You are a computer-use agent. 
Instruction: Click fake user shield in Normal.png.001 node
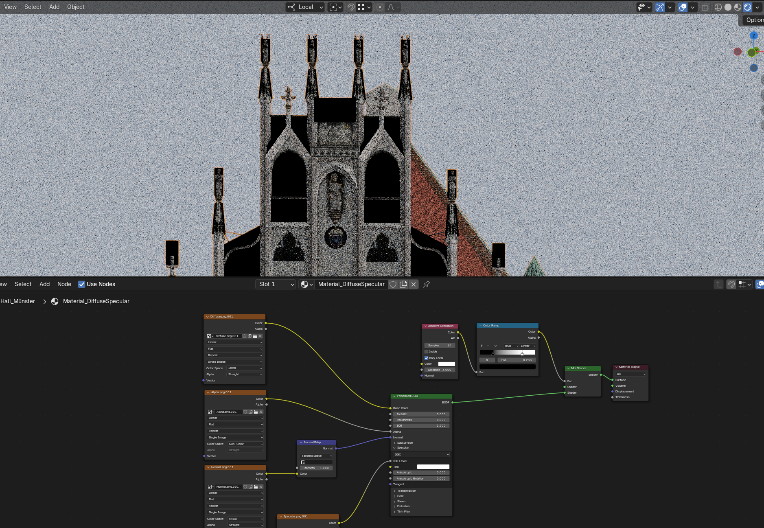tap(245, 487)
